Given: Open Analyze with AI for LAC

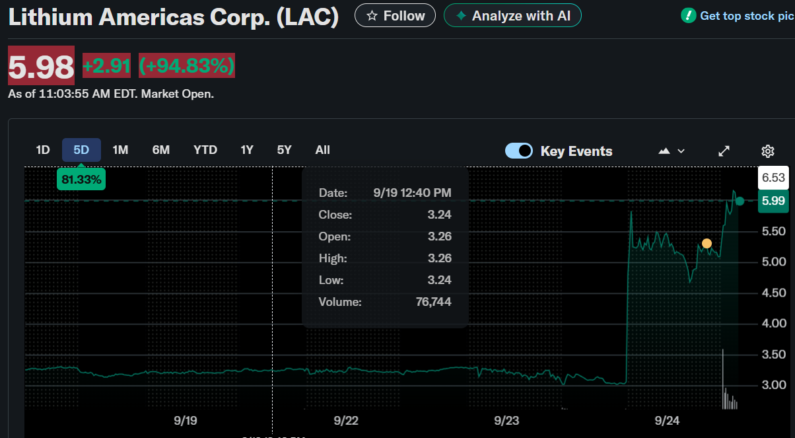Looking at the screenshot, I should (512, 15).
